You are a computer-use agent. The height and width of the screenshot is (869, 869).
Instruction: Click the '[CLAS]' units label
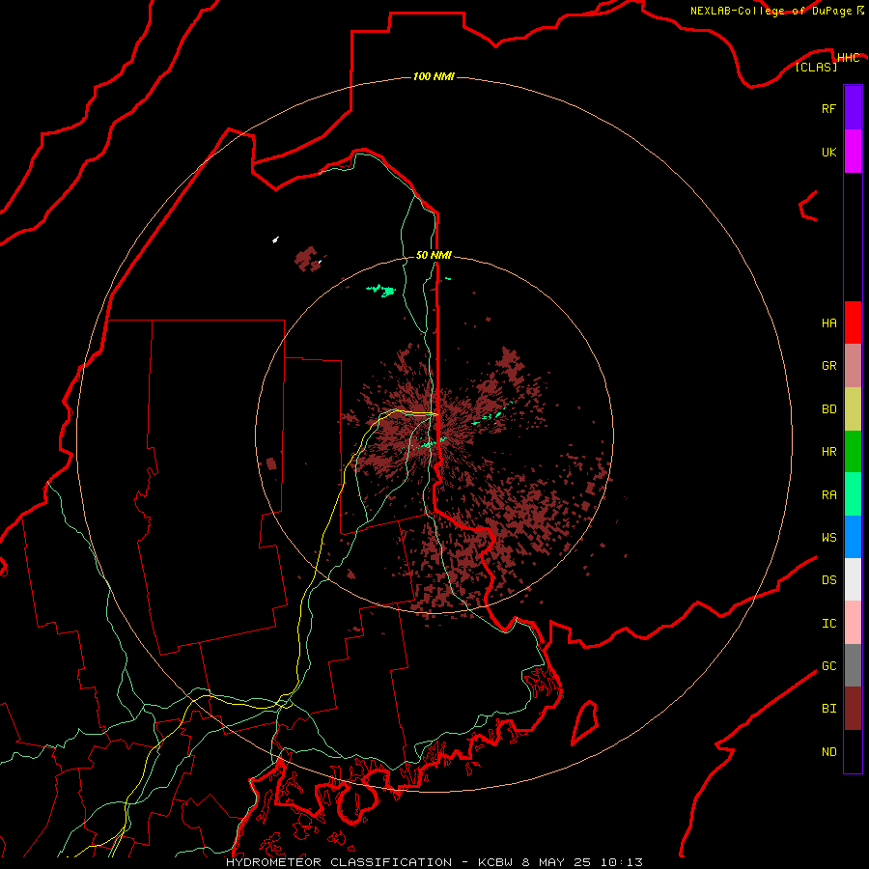(816, 67)
